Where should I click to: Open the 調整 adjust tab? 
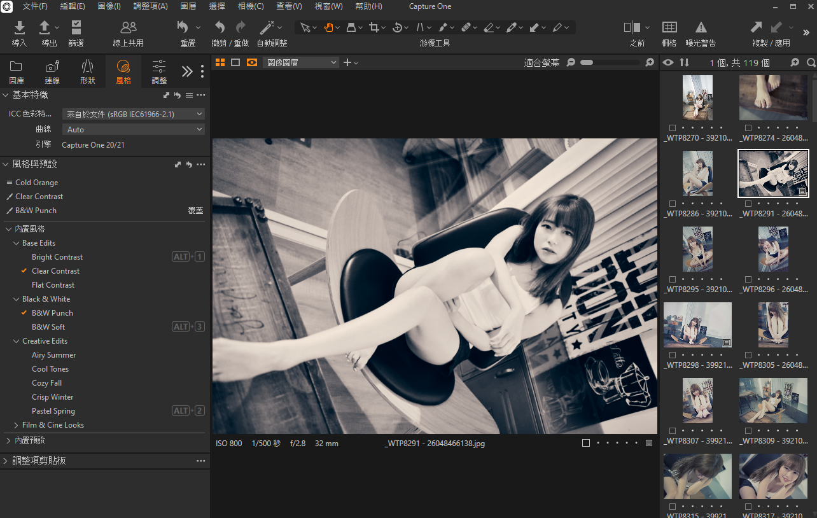click(x=159, y=72)
